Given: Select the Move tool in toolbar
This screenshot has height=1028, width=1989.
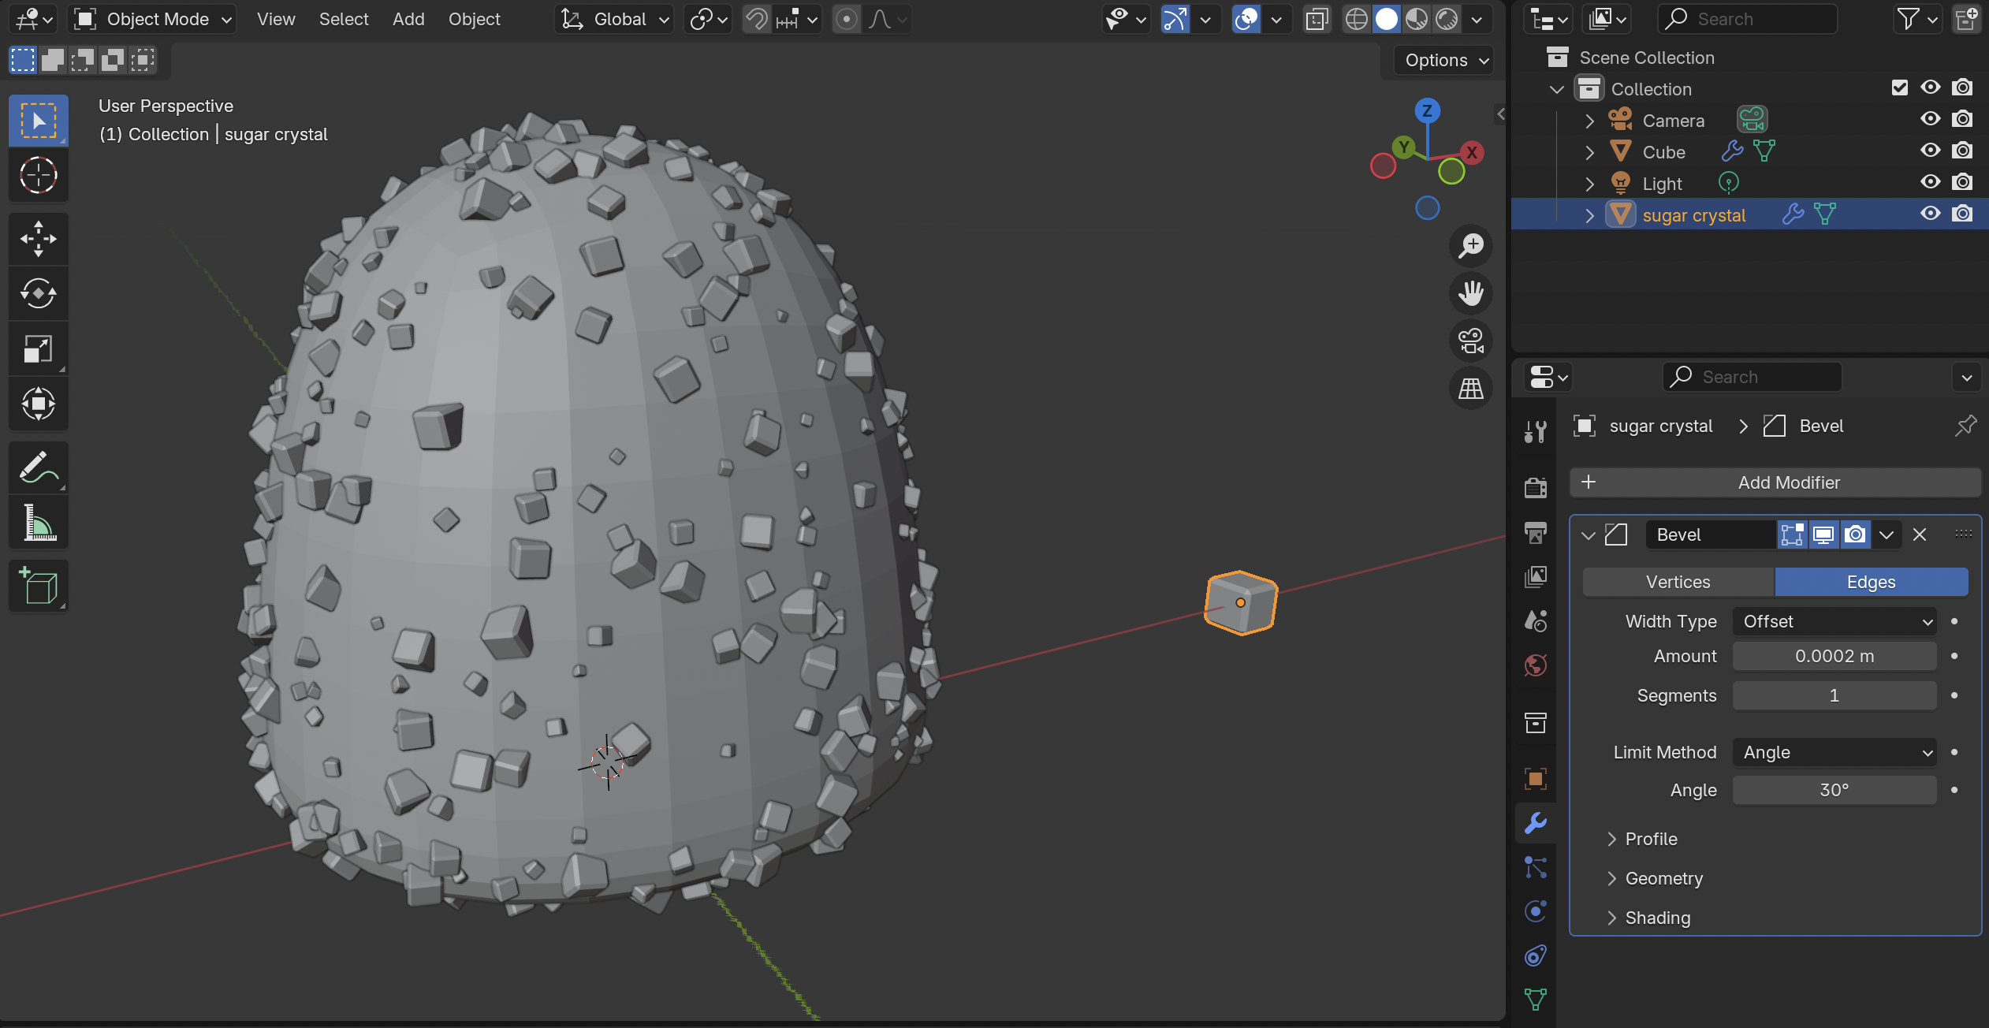Looking at the screenshot, I should (38, 239).
